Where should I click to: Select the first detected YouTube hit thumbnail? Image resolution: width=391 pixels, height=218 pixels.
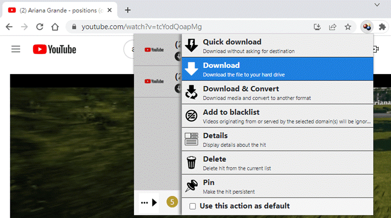(x=154, y=49)
